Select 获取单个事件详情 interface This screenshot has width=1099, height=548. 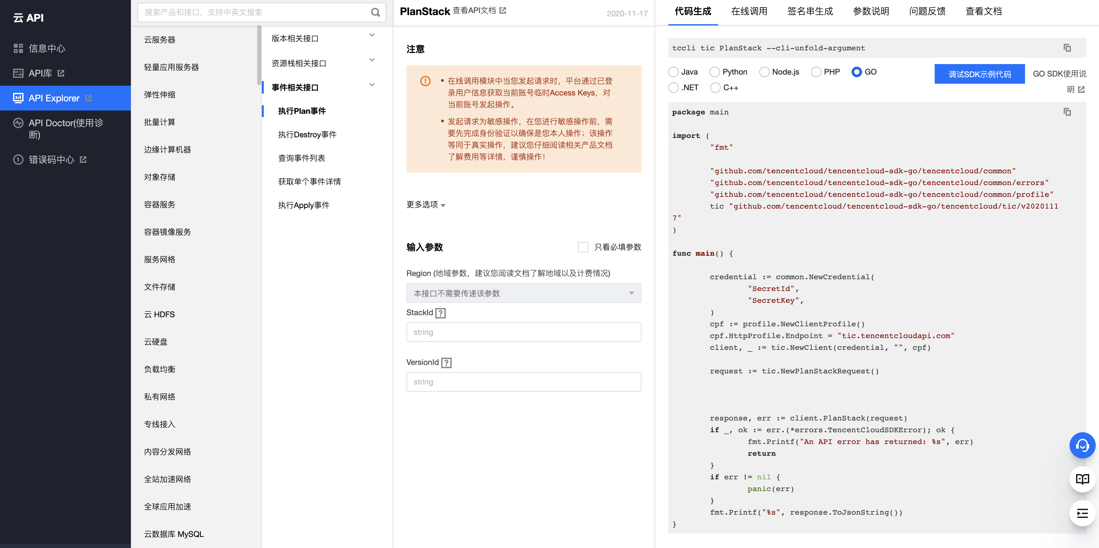coord(309,181)
